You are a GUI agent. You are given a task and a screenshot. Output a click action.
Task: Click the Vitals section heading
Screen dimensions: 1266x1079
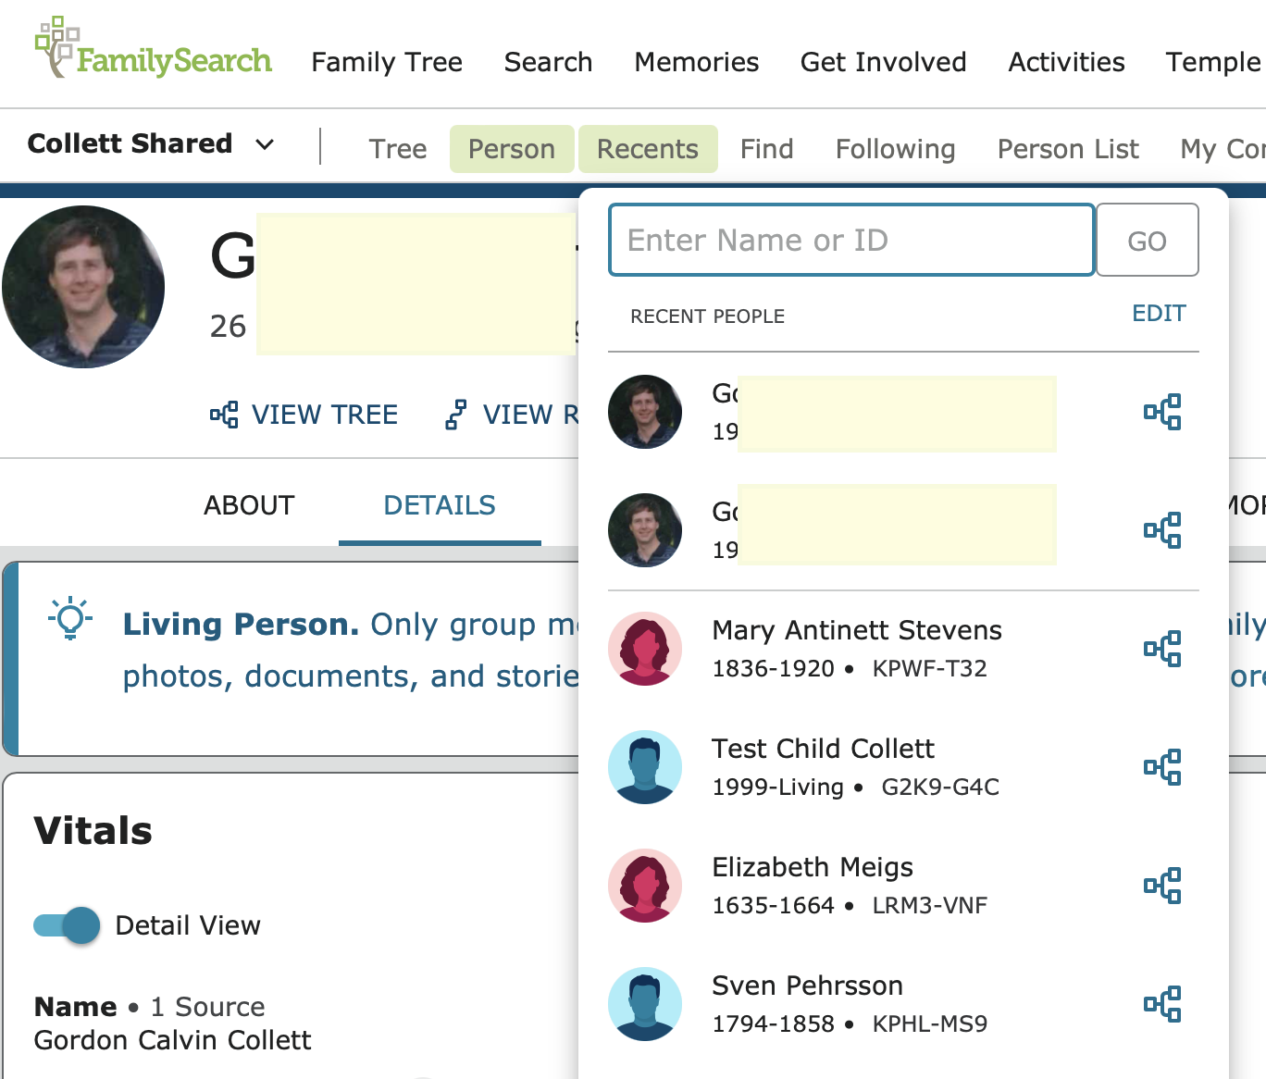click(93, 831)
